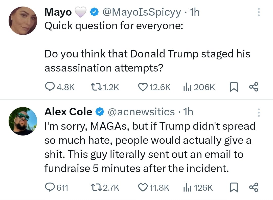This screenshot has width=273, height=200.
Task: Open more options on Alex Cole's tweet
Action: (259, 112)
